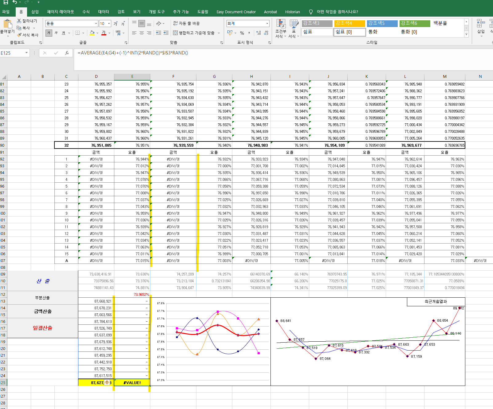493x409 pixels.
Task: Open Conditional Formatting (조건부 서식)
Action: [281, 29]
